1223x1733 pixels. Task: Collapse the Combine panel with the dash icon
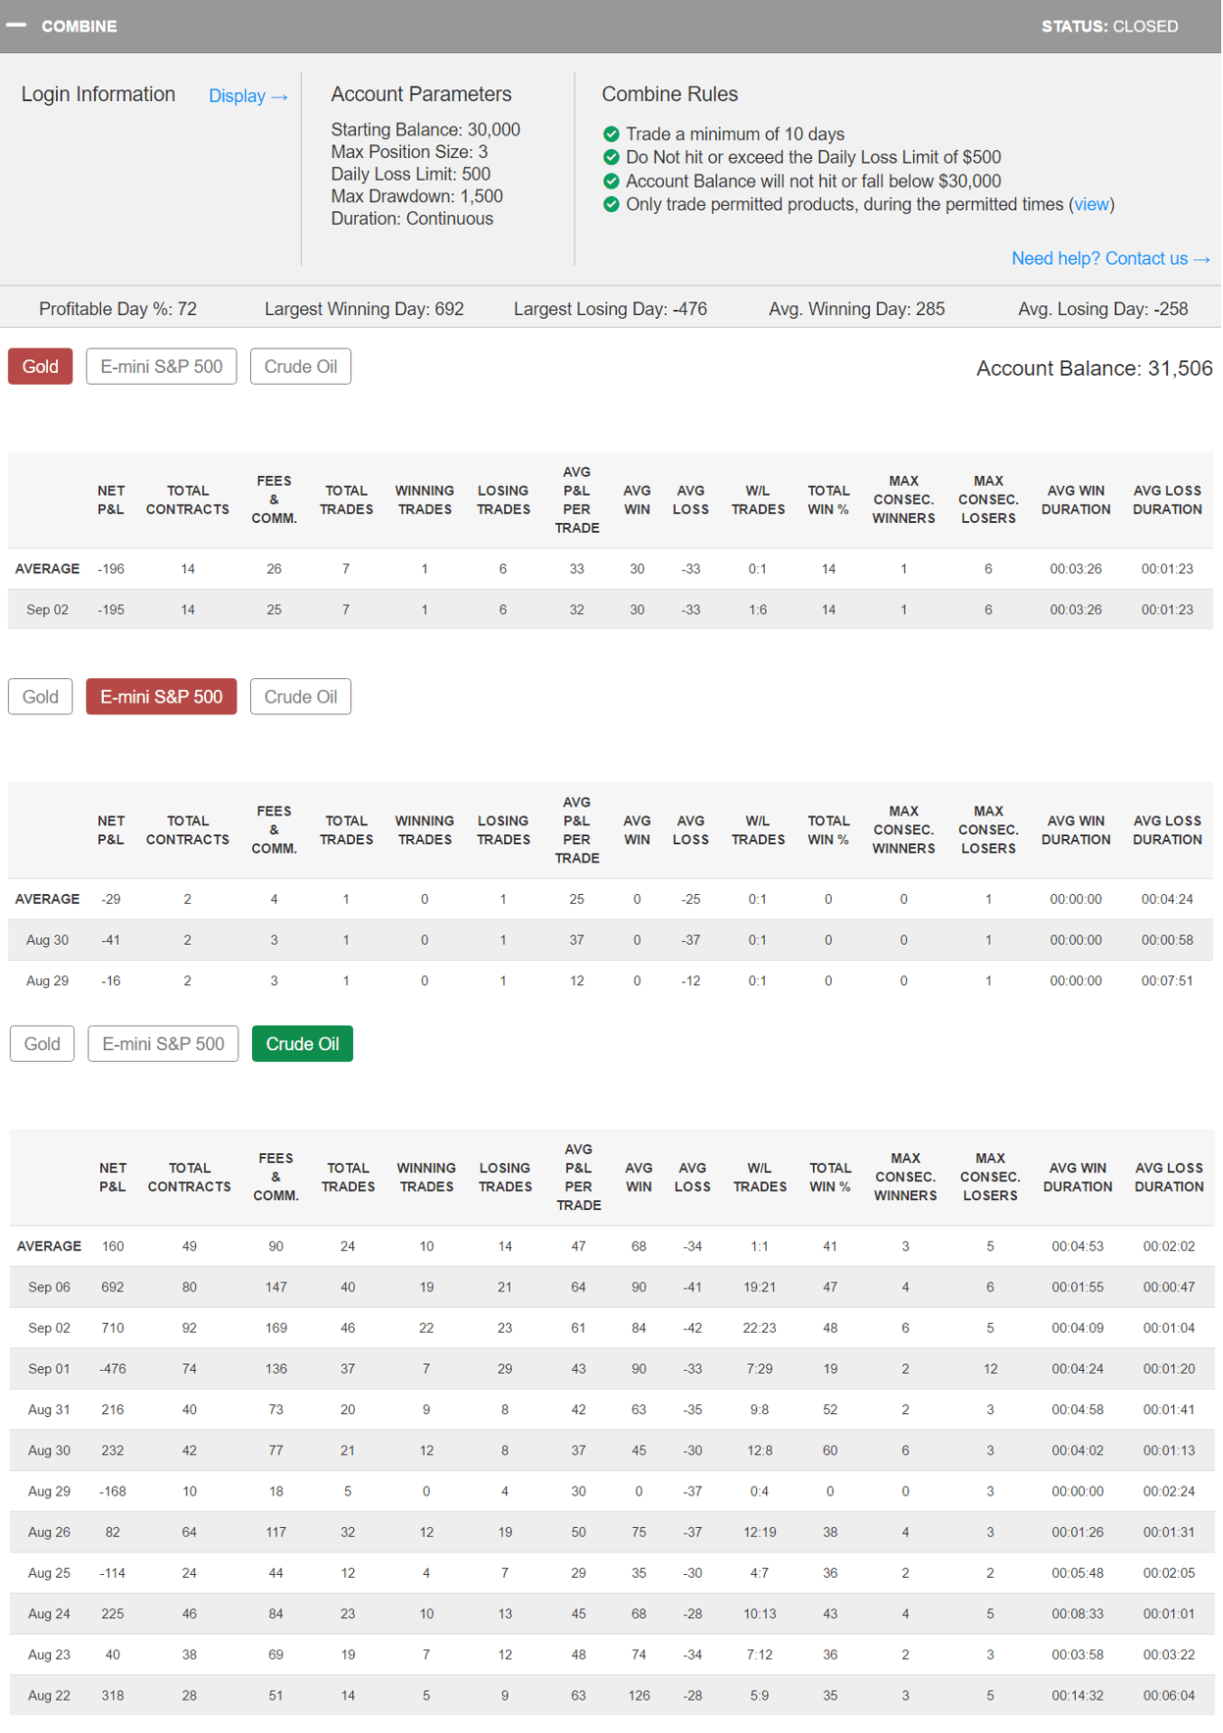click(16, 26)
